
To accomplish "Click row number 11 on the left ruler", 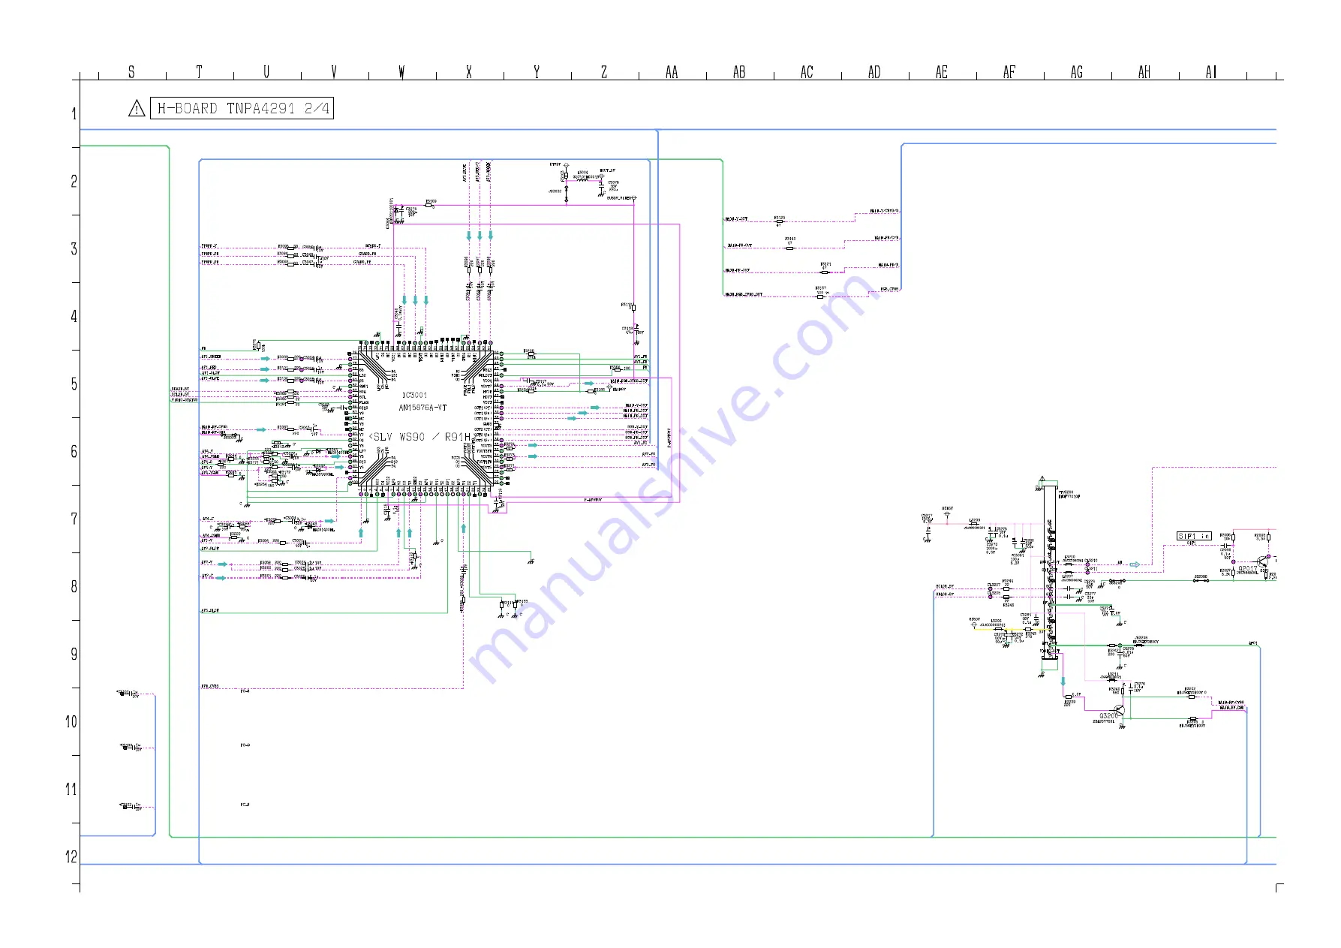I will tap(71, 790).
